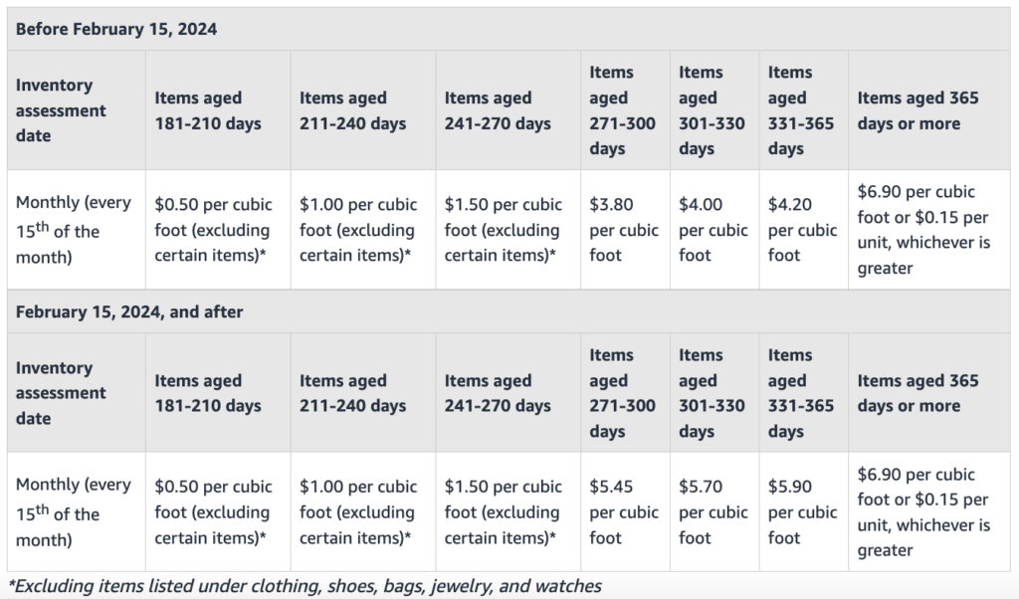
Task: Select the $4.00 per cubic foot cell
Action: tap(713, 230)
